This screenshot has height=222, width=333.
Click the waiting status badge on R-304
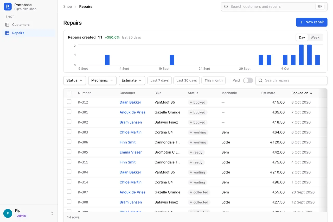[197, 172]
